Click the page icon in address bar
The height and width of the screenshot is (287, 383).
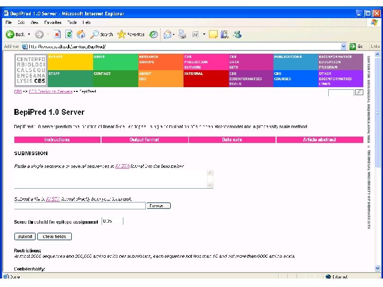(24, 46)
